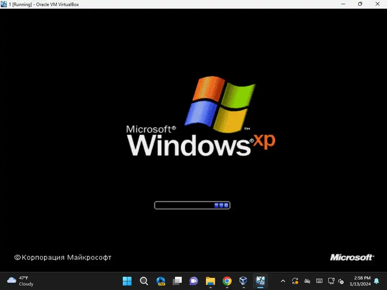Open the Chat (Teams) taskbar icon
Image resolution: width=387 pixels, height=290 pixels.
[194, 281]
